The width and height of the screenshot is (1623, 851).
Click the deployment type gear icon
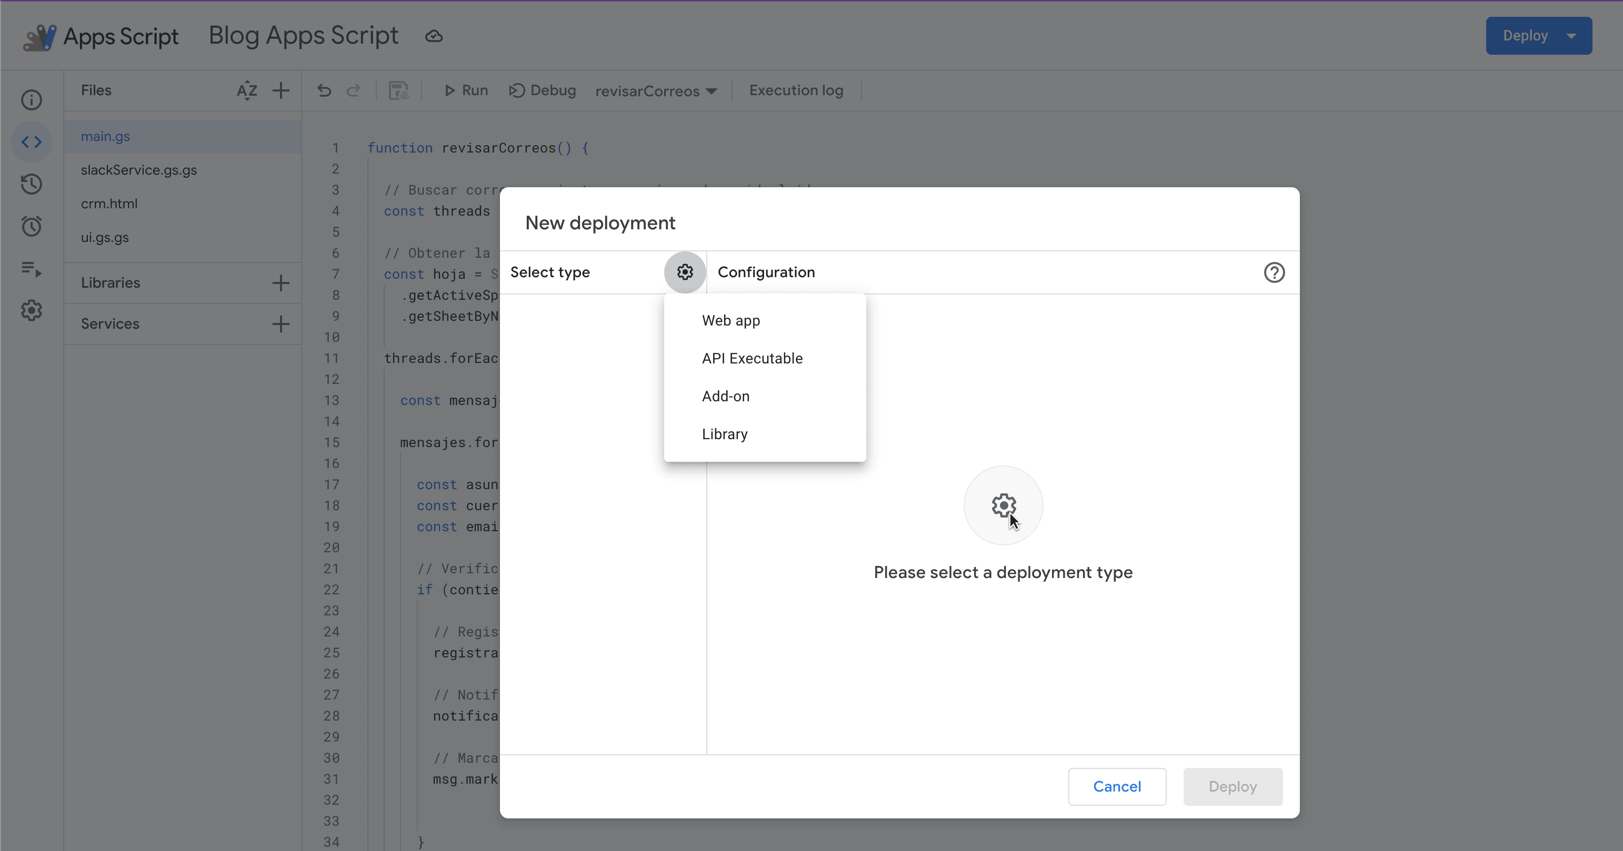click(685, 272)
